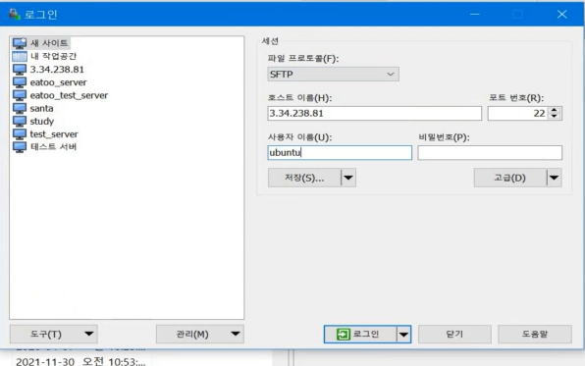This screenshot has height=366, width=585.
Task: Click the 닫기 close button
Action: (x=454, y=334)
